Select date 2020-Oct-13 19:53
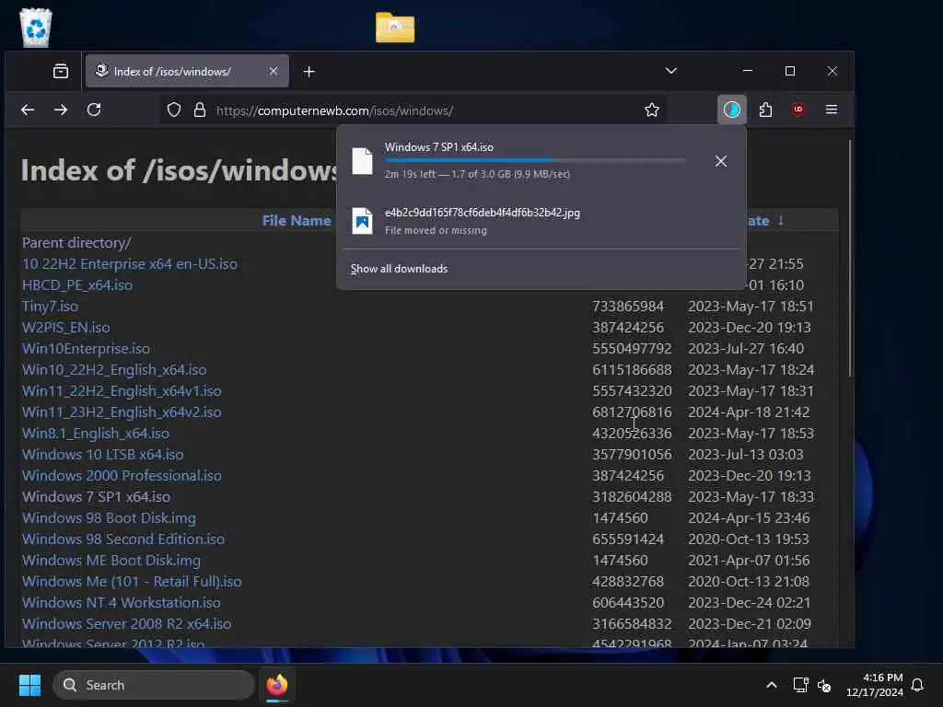 tap(749, 539)
